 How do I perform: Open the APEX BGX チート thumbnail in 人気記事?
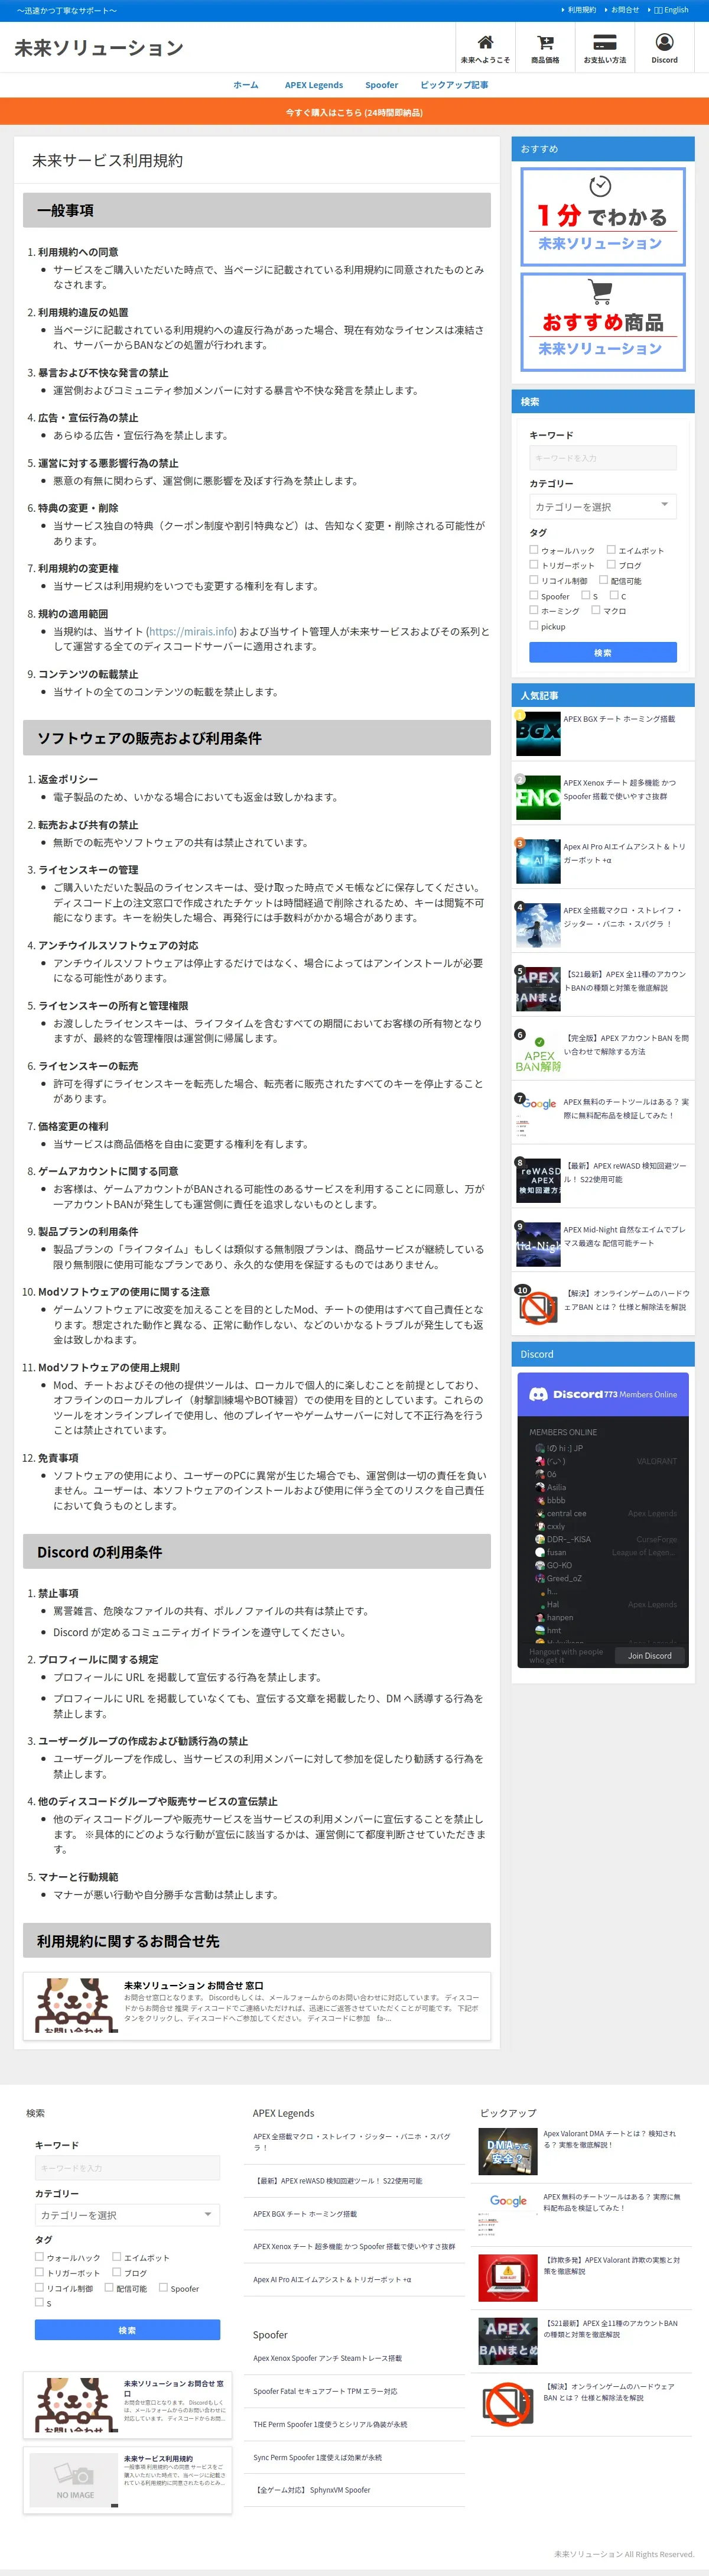(538, 734)
